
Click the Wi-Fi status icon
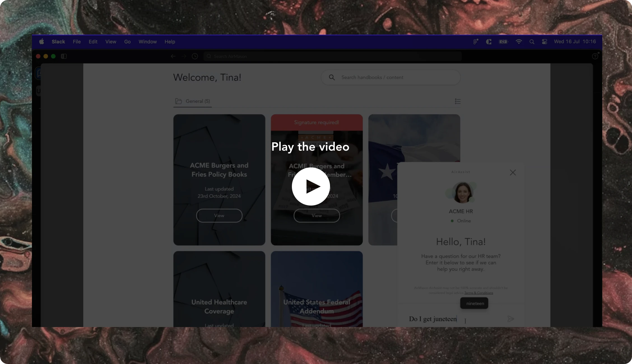(x=519, y=42)
